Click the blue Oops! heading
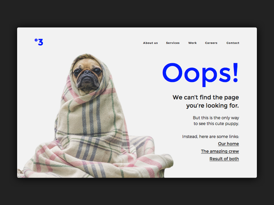The width and height of the screenshot is (274, 205). click(200, 74)
